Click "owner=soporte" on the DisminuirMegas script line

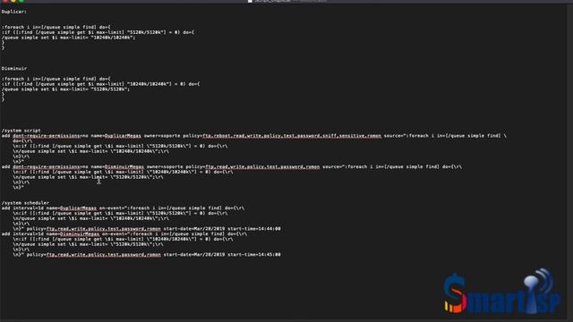[165, 167]
